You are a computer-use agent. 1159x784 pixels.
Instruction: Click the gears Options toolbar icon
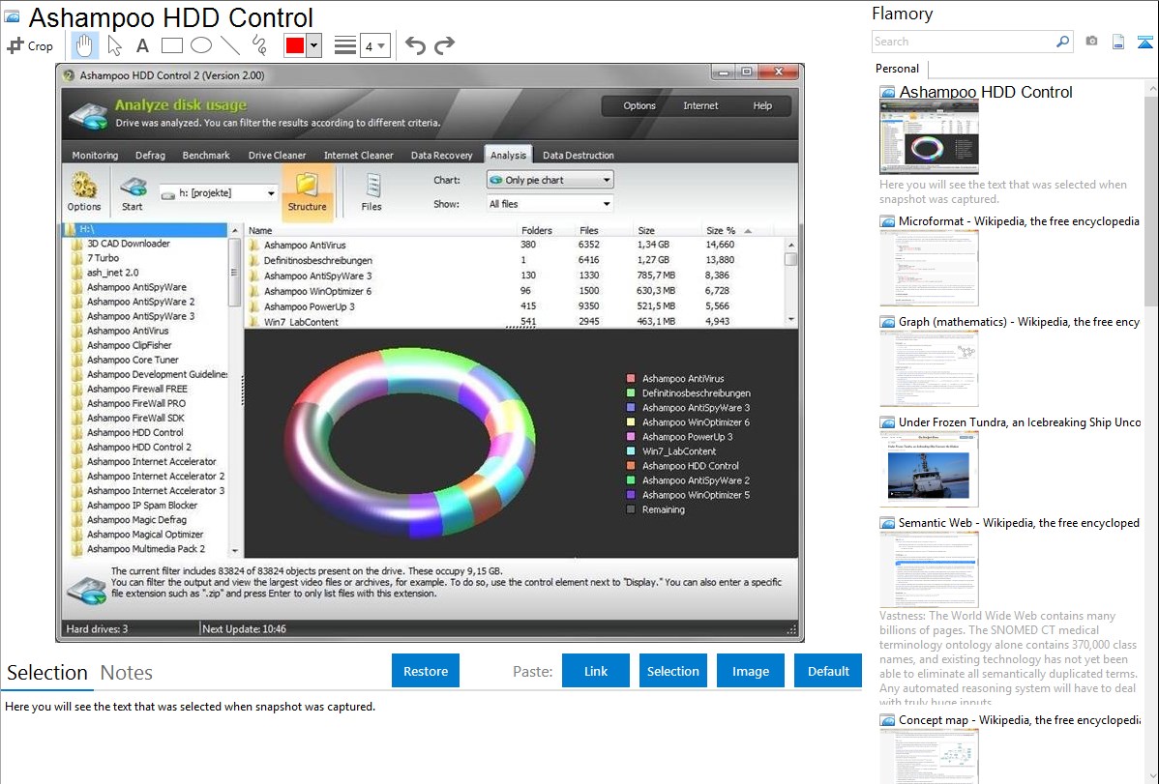(84, 191)
